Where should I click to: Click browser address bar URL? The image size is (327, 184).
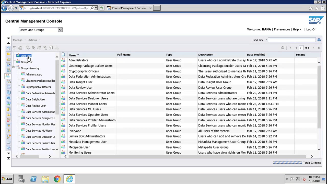click(x=57, y=8)
